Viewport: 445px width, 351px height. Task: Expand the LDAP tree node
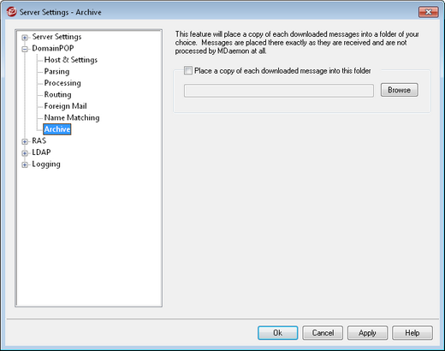pyautogui.click(x=25, y=153)
